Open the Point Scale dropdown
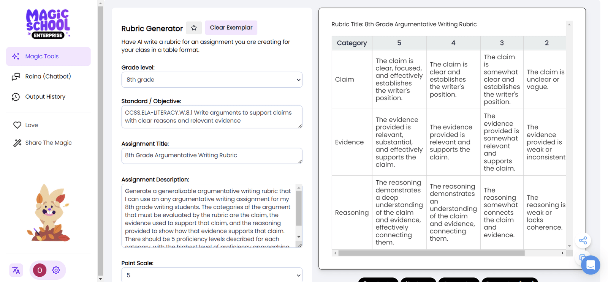The height and width of the screenshot is (282, 608). (212, 274)
